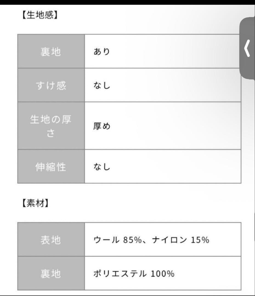The image size is (255, 296).
Task: Expand the side panel with the left chevron
Action: click(x=247, y=49)
